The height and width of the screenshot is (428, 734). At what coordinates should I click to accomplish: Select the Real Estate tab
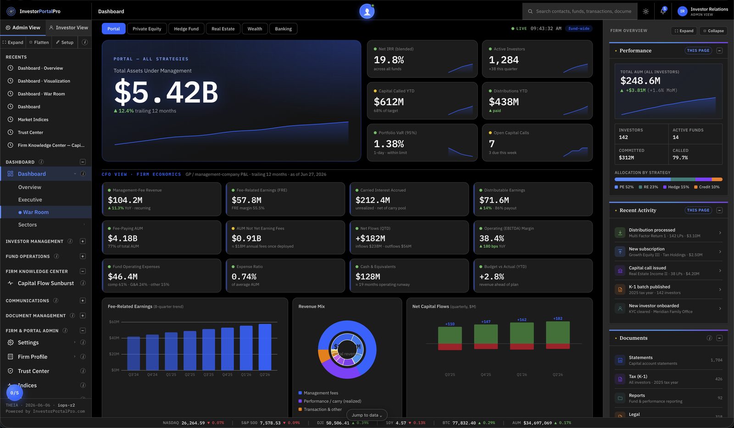click(x=223, y=29)
